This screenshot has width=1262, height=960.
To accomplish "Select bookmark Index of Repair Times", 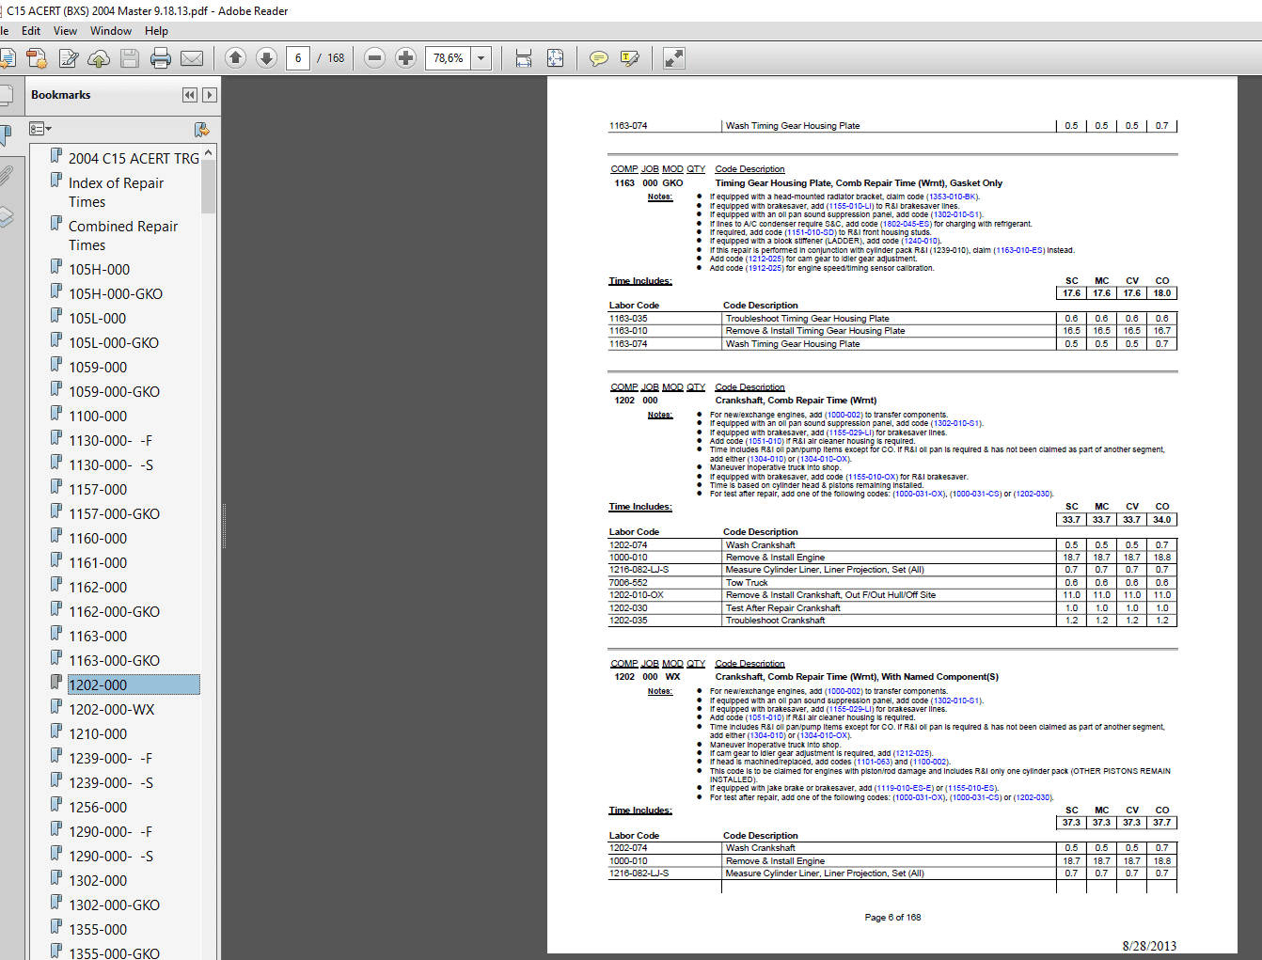I will click(x=115, y=192).
